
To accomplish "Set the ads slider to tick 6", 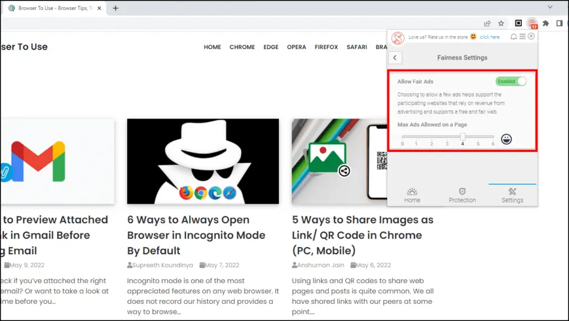I will click(493, 137).
